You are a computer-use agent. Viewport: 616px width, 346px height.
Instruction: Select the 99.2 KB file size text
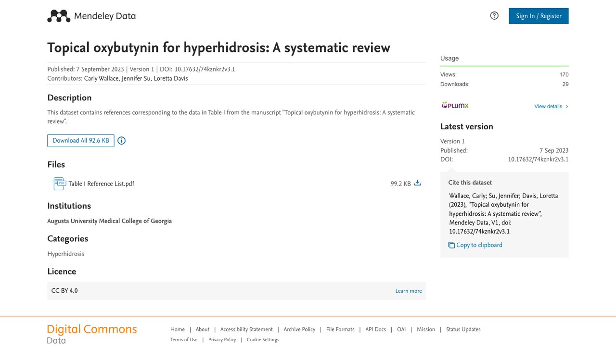[x=401, y=184]
